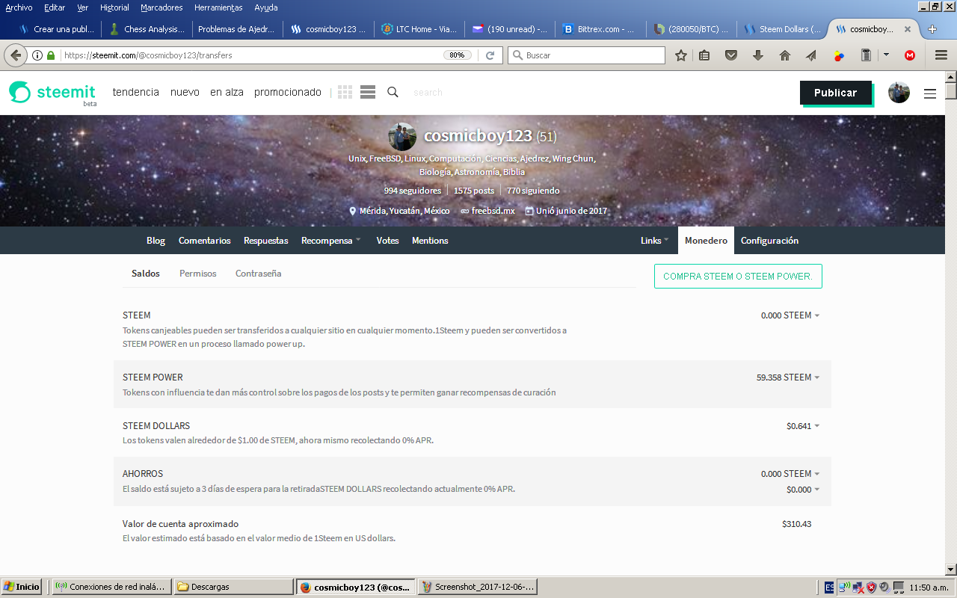
Task: Click the green padlock icon
Action: click(x=51, y=55)
